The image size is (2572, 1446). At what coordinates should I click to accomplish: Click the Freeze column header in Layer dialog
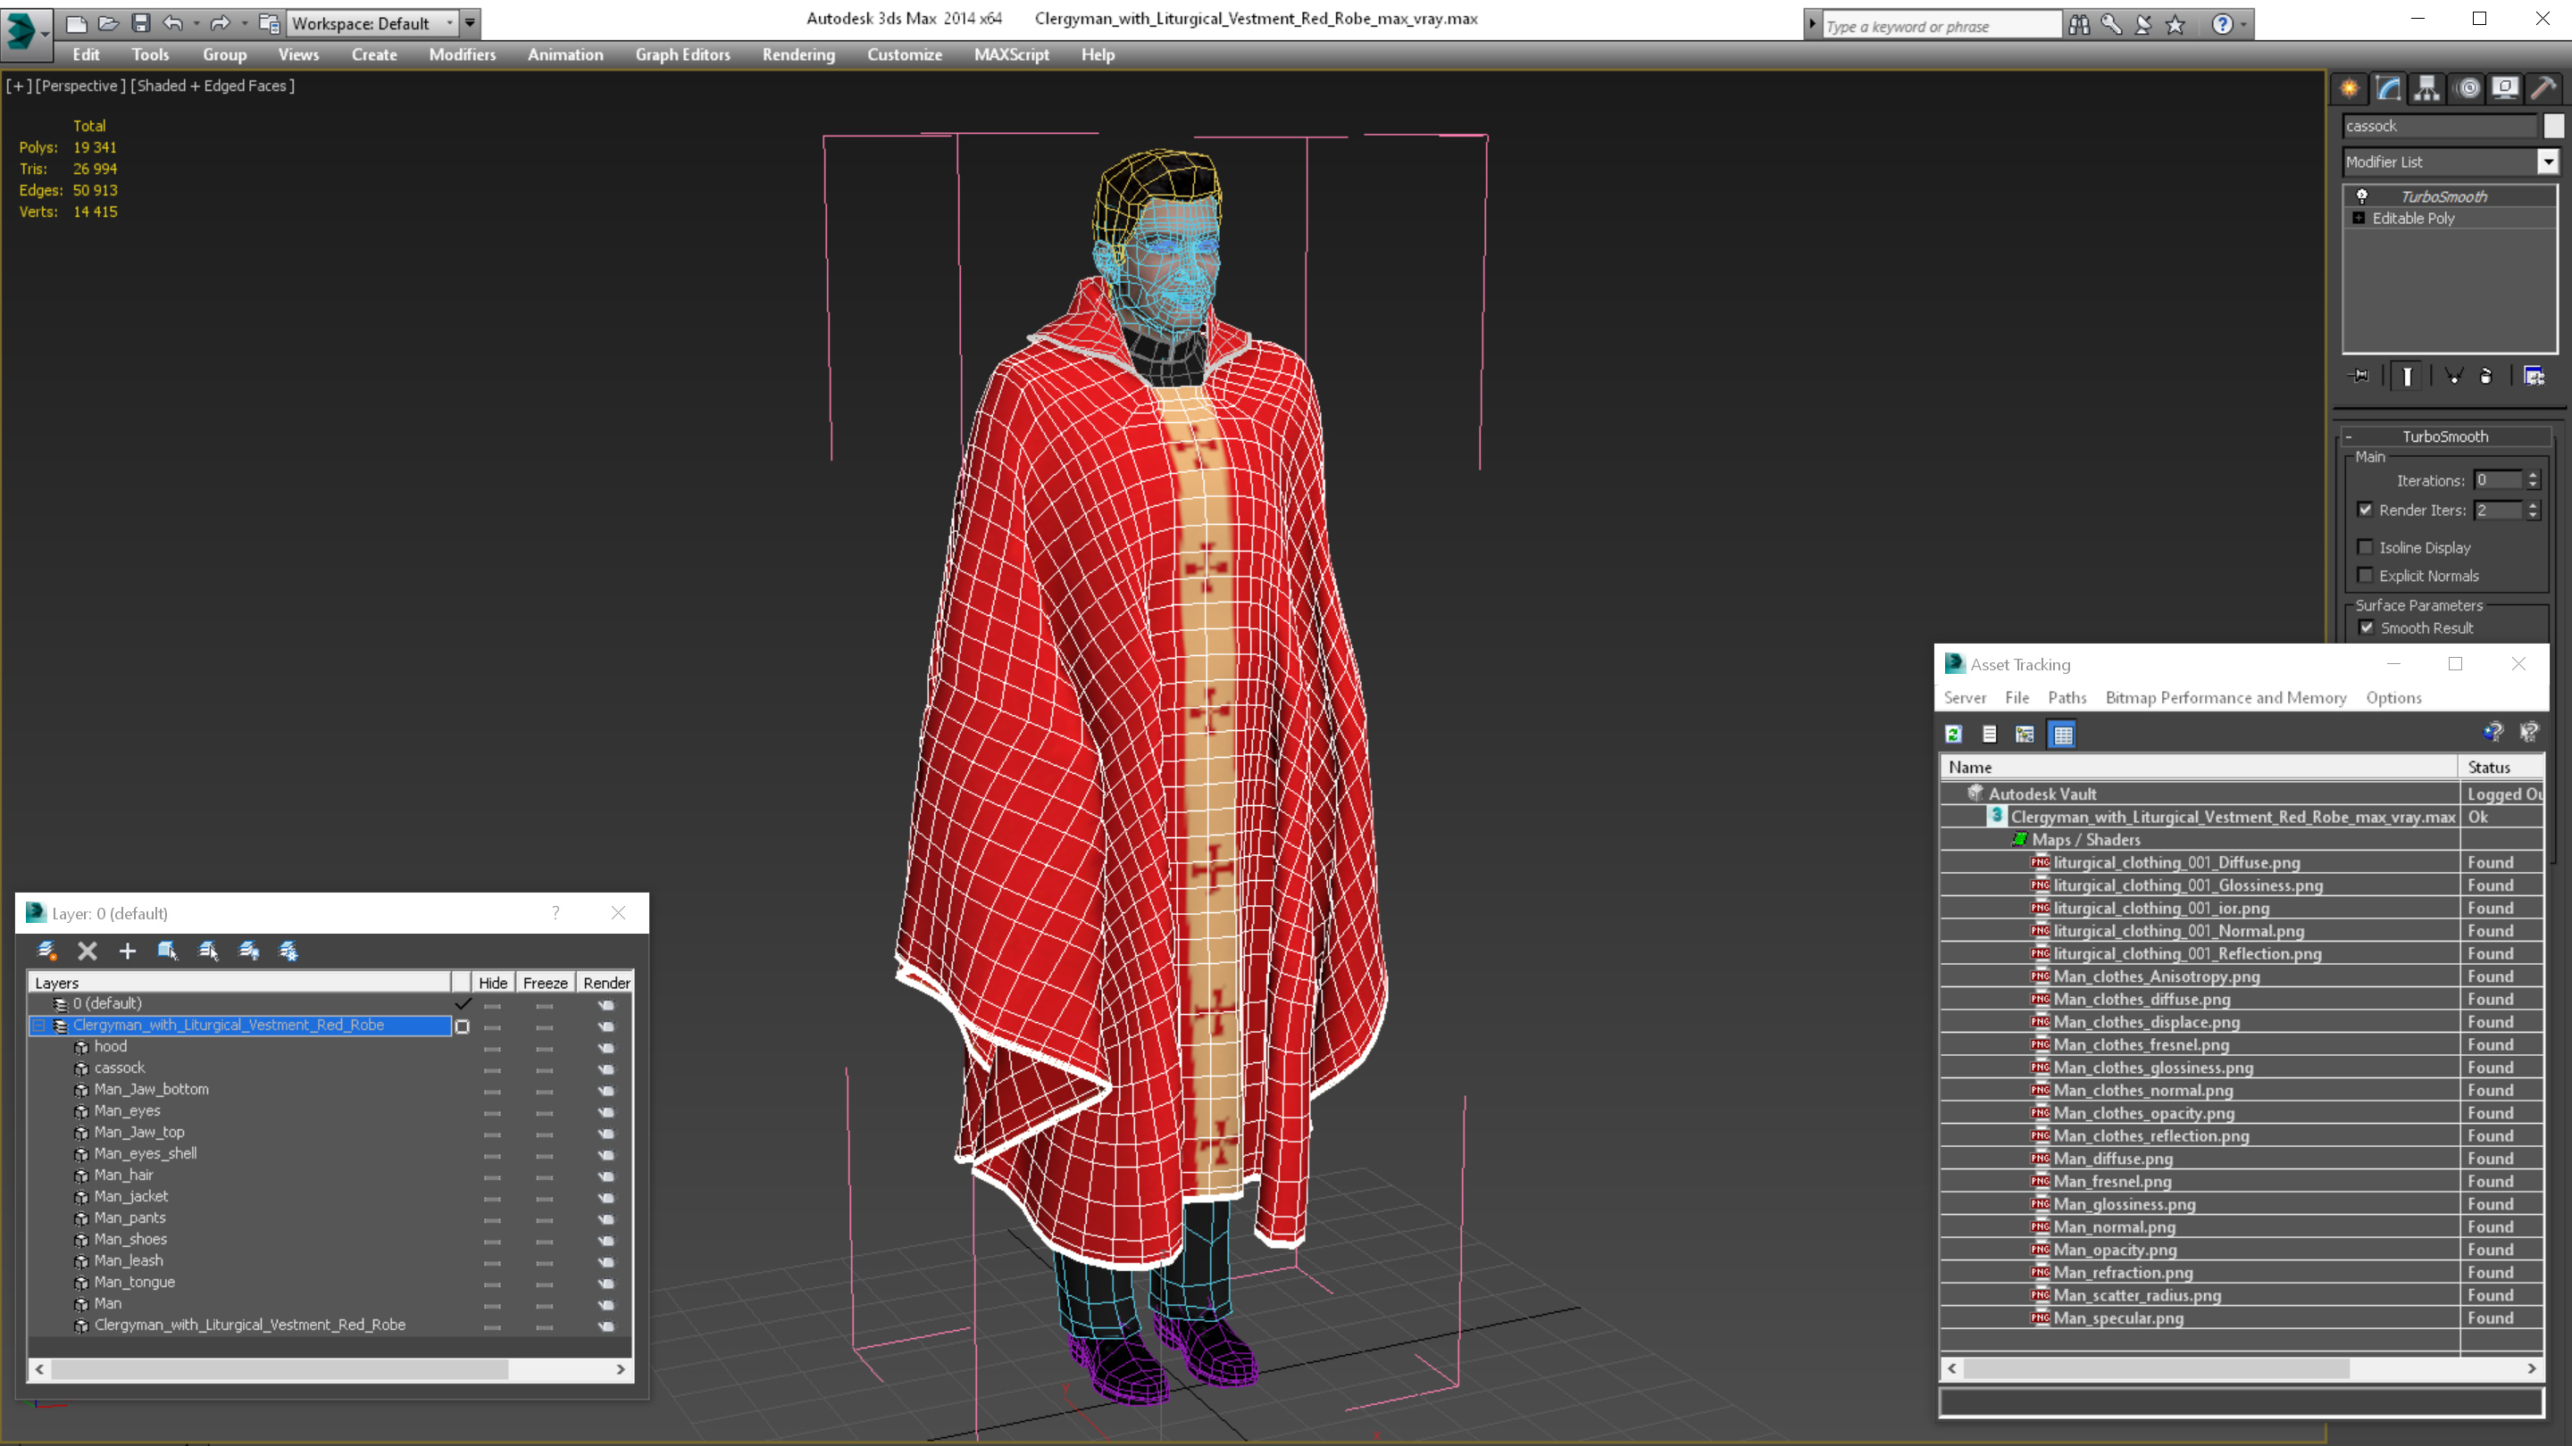click(545, 983)
